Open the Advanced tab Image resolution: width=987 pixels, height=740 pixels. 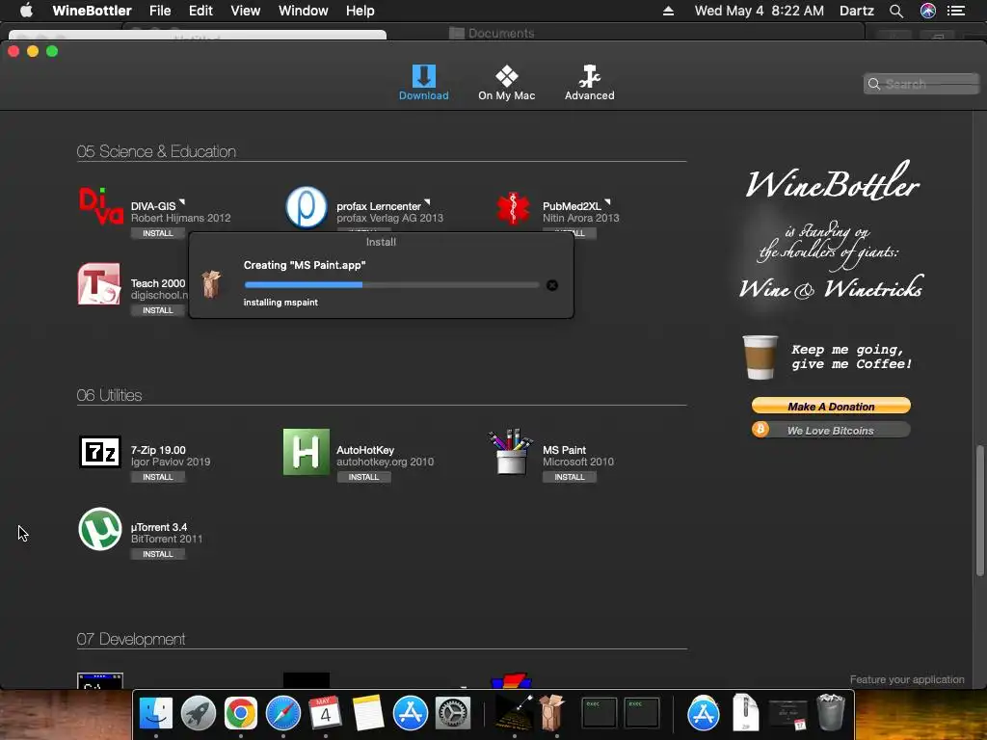(589, 83)
